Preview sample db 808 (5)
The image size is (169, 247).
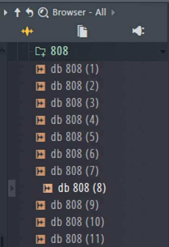pyautogui.click(x=74, y=137)
